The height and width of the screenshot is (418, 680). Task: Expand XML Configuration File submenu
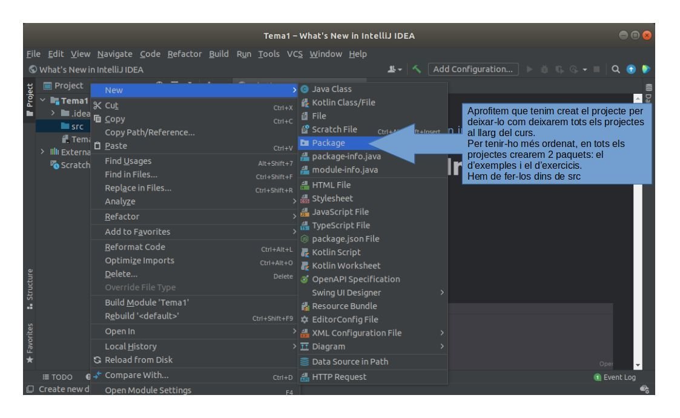click(x=373, y=333)
